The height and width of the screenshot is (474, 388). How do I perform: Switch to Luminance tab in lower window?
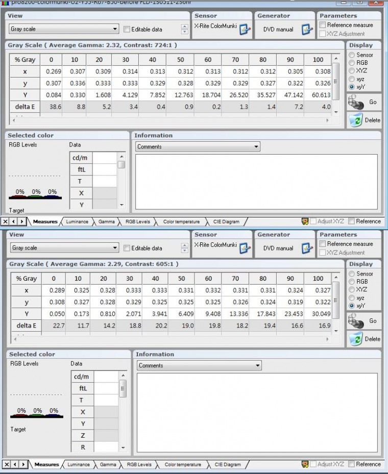click(x=79, y=464)
